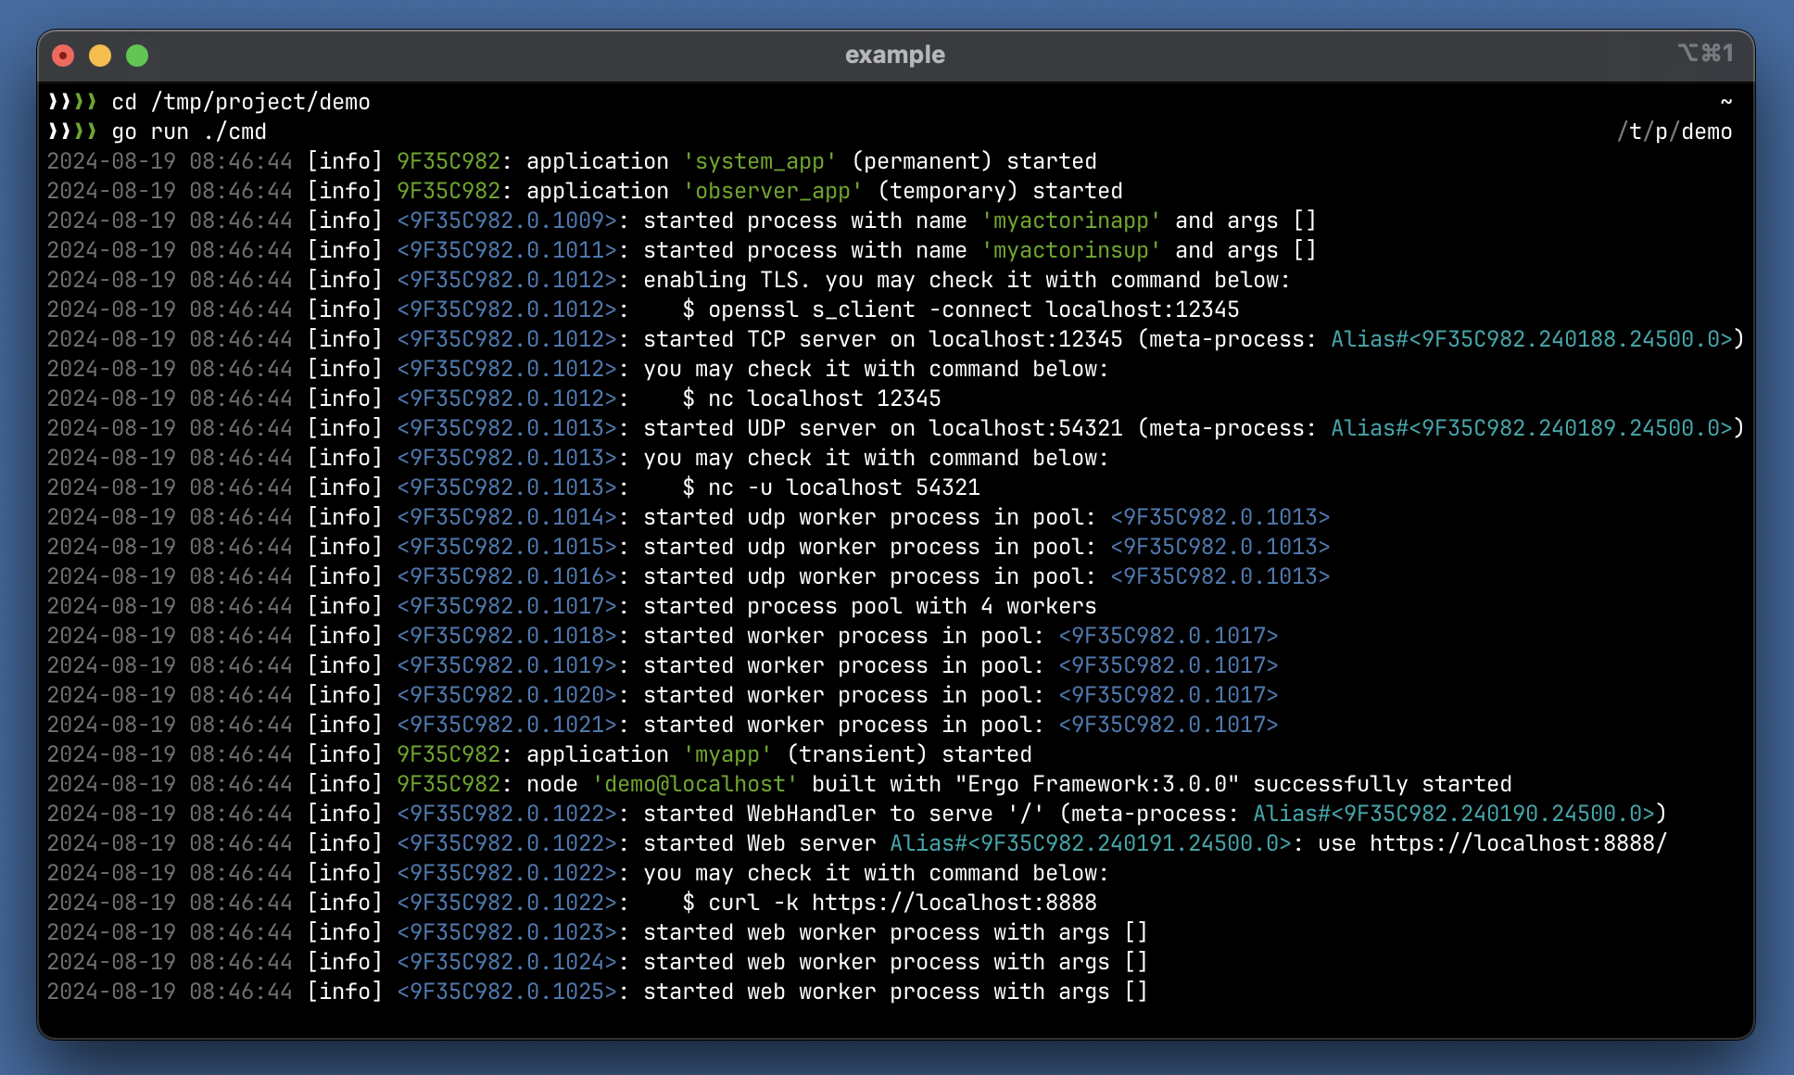Click the red close window button

[63, 57]
